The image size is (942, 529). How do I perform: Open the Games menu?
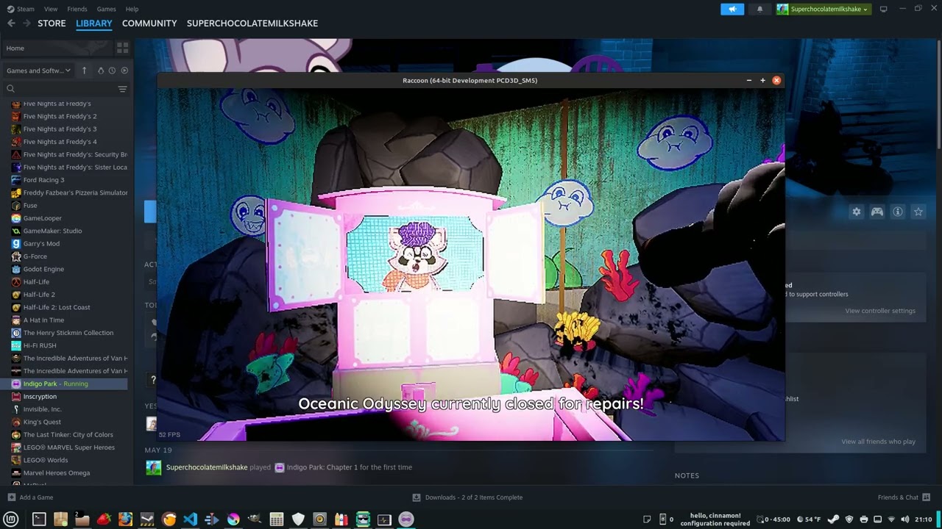coord(107,9)
